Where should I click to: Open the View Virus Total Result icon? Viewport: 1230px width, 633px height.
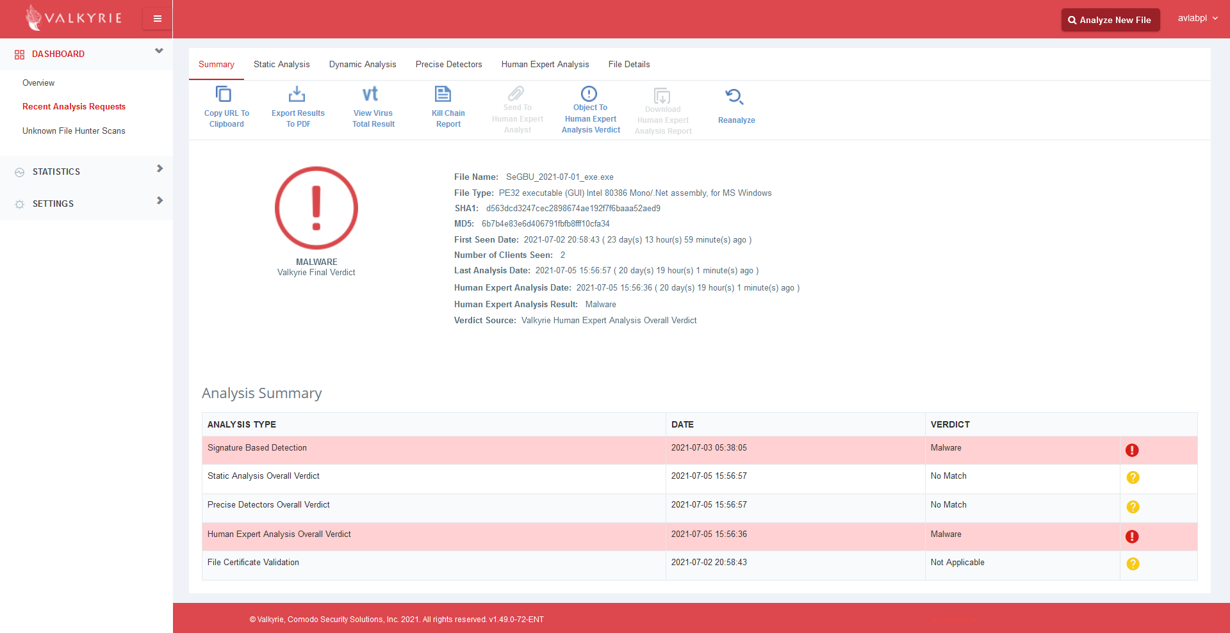(370, 94)
